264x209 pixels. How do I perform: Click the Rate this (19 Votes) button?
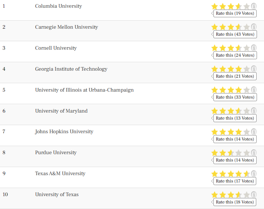pos(235,13)
